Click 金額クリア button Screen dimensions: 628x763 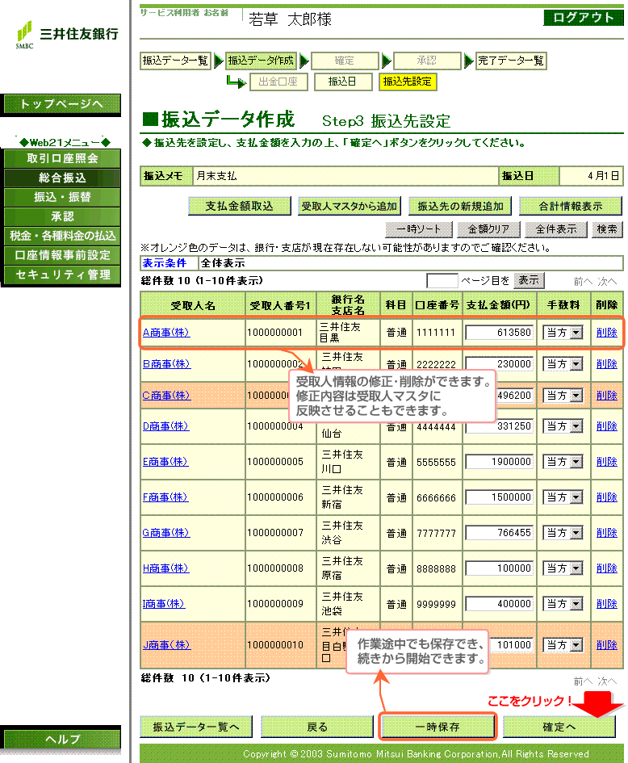point(488,229)
